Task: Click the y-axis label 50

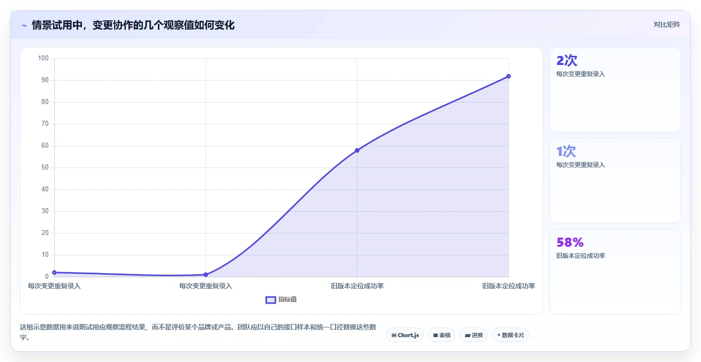Action: point(45,168)
